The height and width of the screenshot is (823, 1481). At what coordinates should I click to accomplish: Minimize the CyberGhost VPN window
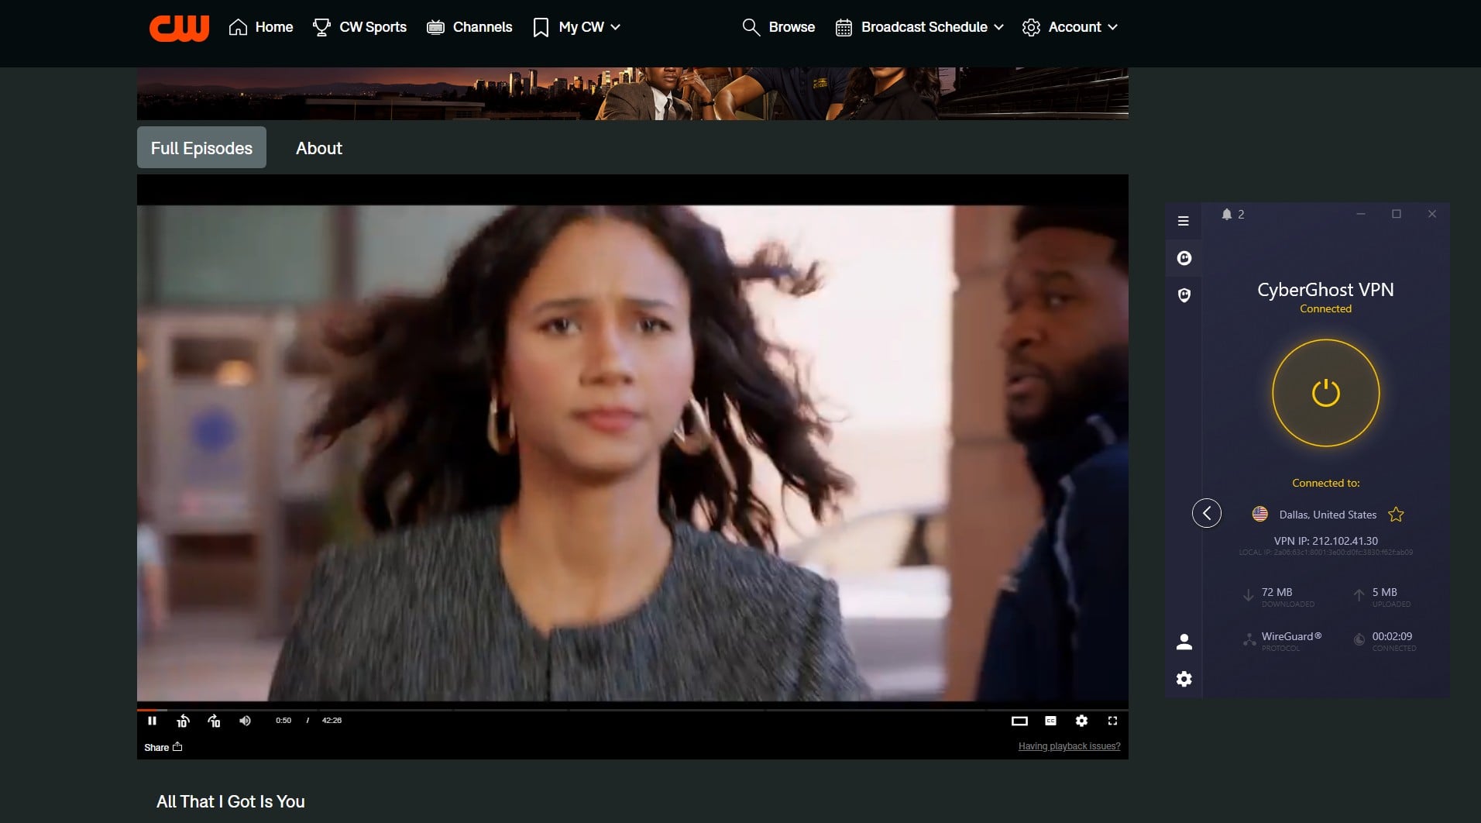click(1360, 214)
